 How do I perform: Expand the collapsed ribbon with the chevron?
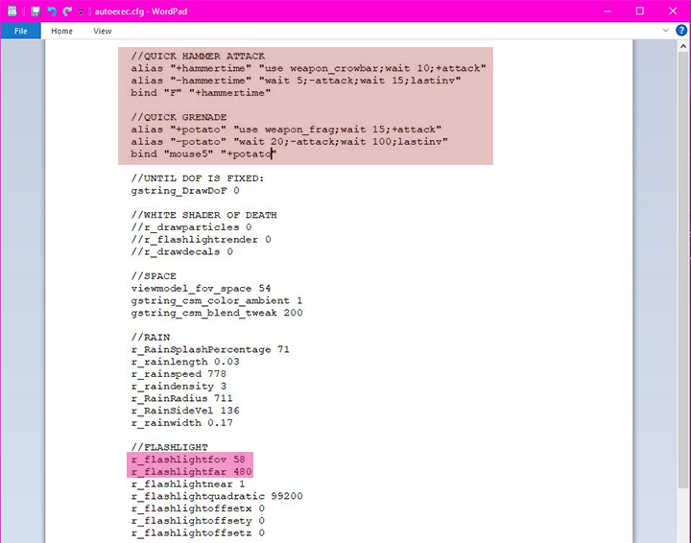[x=665, y=31]
